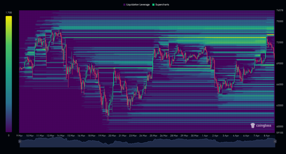Click the 16 Mar date label

point(81,136)
